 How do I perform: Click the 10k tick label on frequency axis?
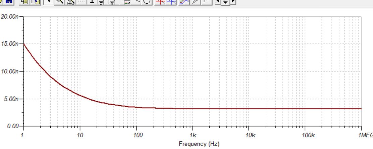click(x=251, y=135)
